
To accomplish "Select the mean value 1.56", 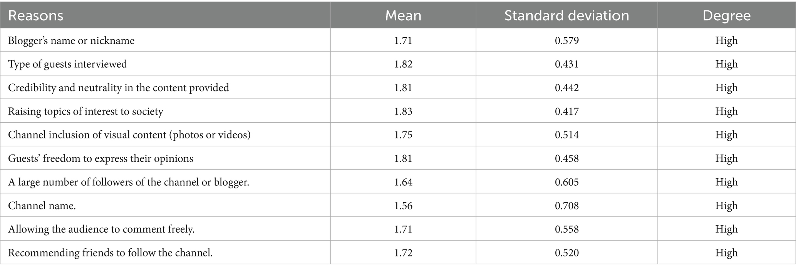I will (x=403, y=206).
